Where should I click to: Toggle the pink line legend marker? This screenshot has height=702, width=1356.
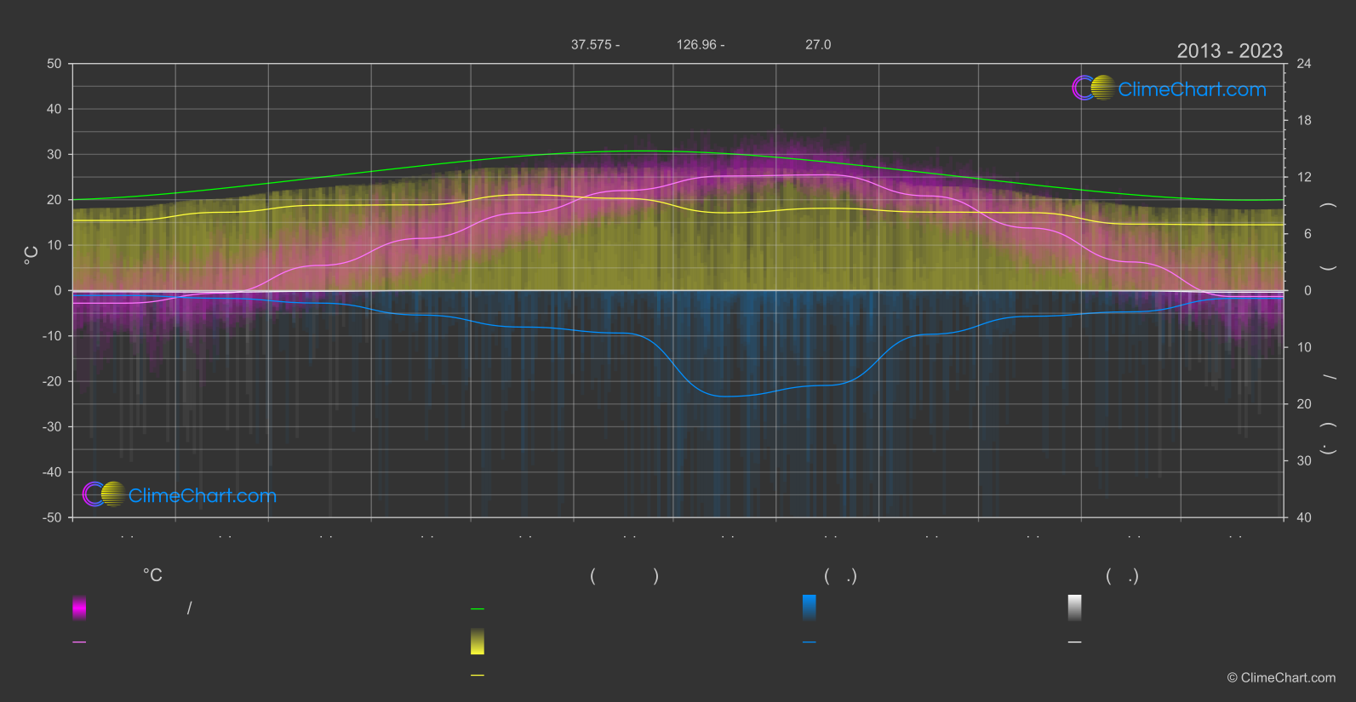coord(79,642)
